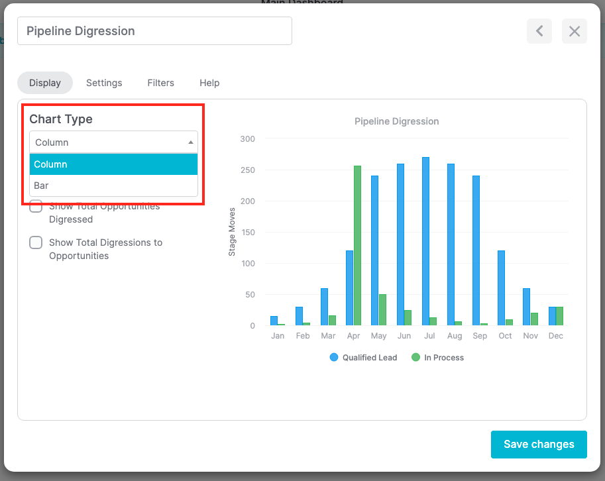Click July's blue column in the chart

(x=425, y=239)
